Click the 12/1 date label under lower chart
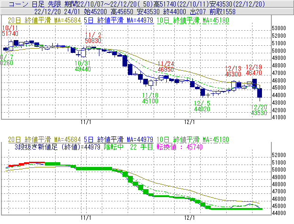Viewport: 294px width, 224px height. 189,218
